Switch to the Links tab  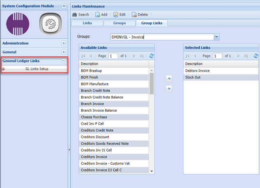tap(87, 23)
